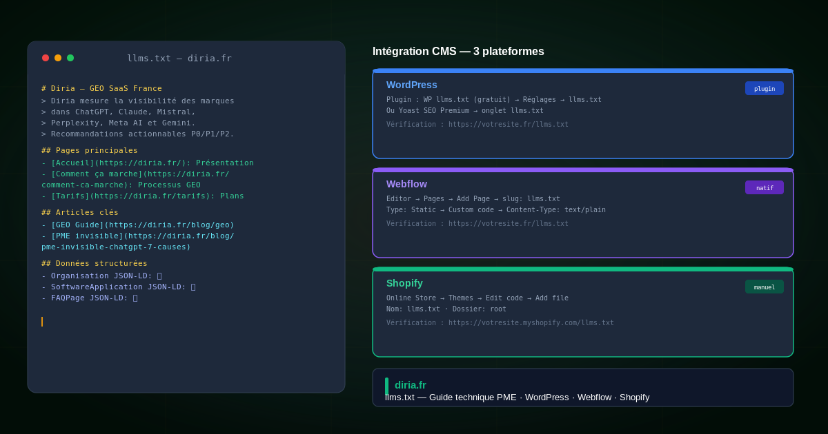828x434 pixels.
Task: Open the [GEO Guide] blog link line
Action: (138, 225)
